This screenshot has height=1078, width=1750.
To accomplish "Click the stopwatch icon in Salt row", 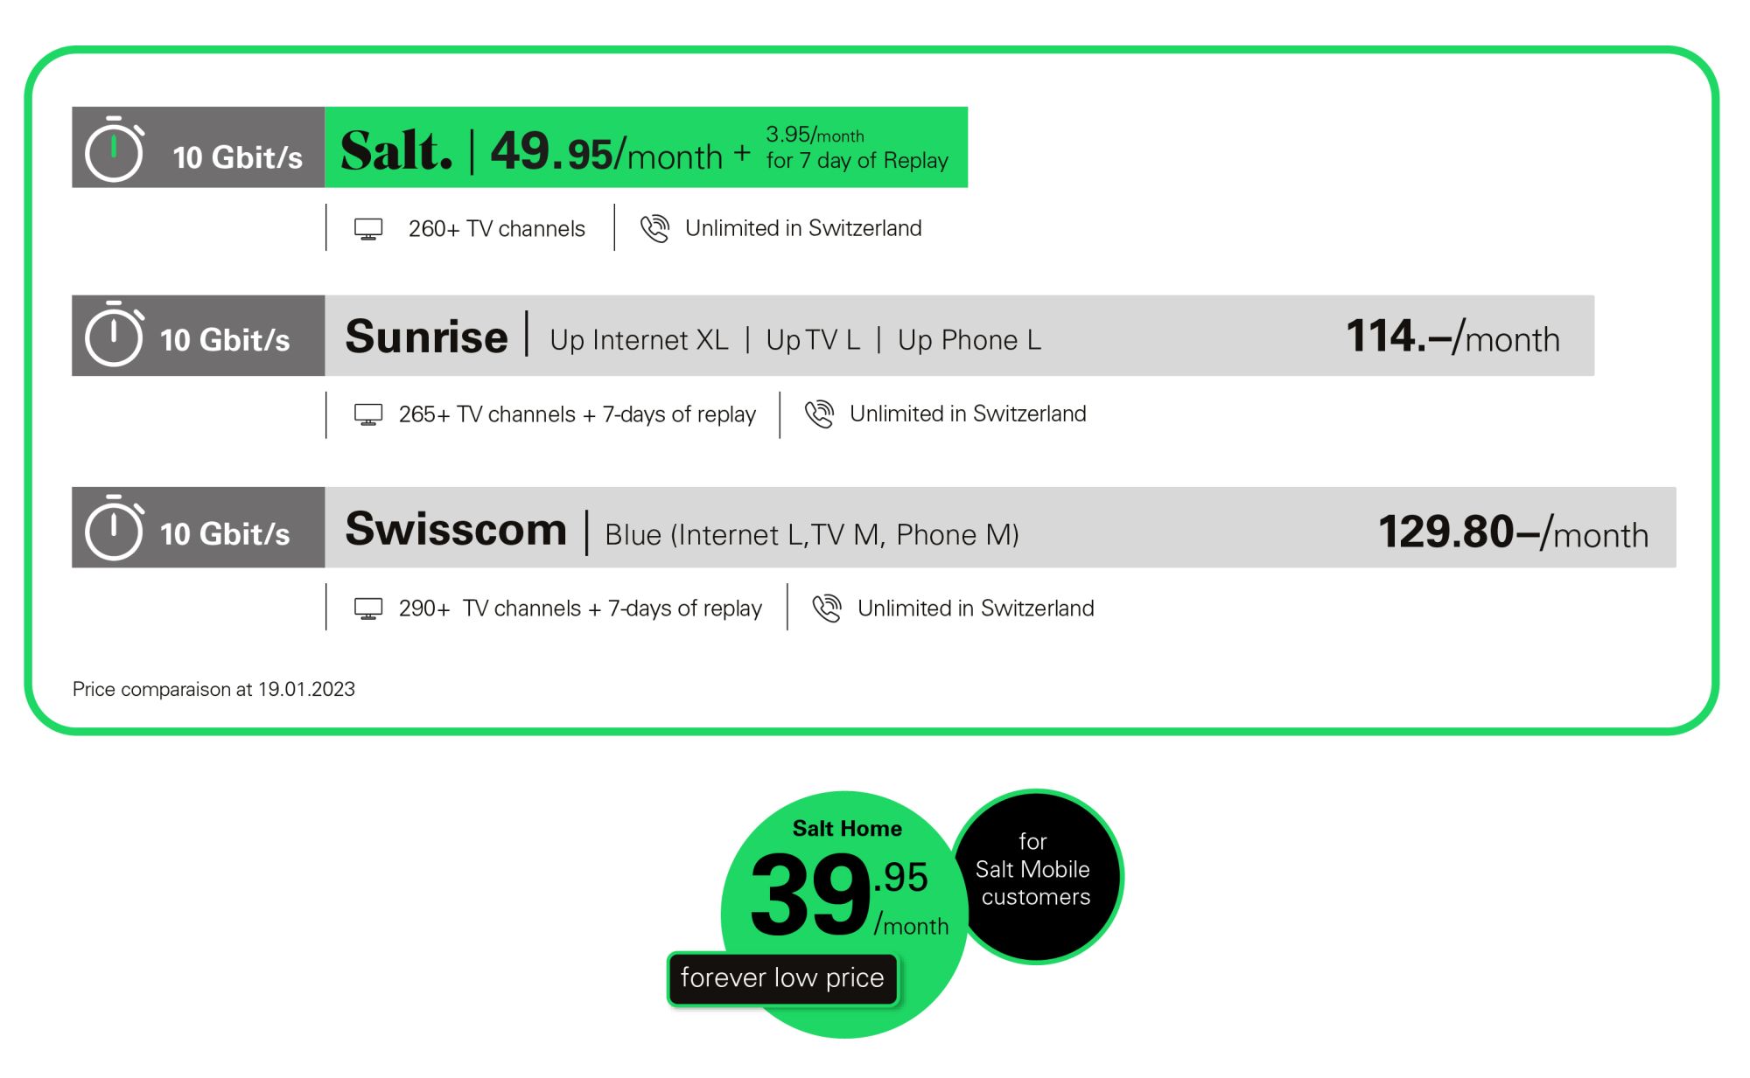I will tap(115, 149).
